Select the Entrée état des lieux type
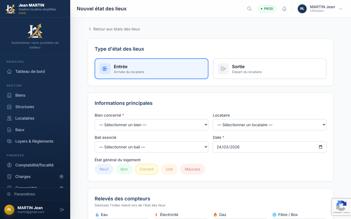The height and width of the screenshot is (219, 351). click(x=151, y=69)
